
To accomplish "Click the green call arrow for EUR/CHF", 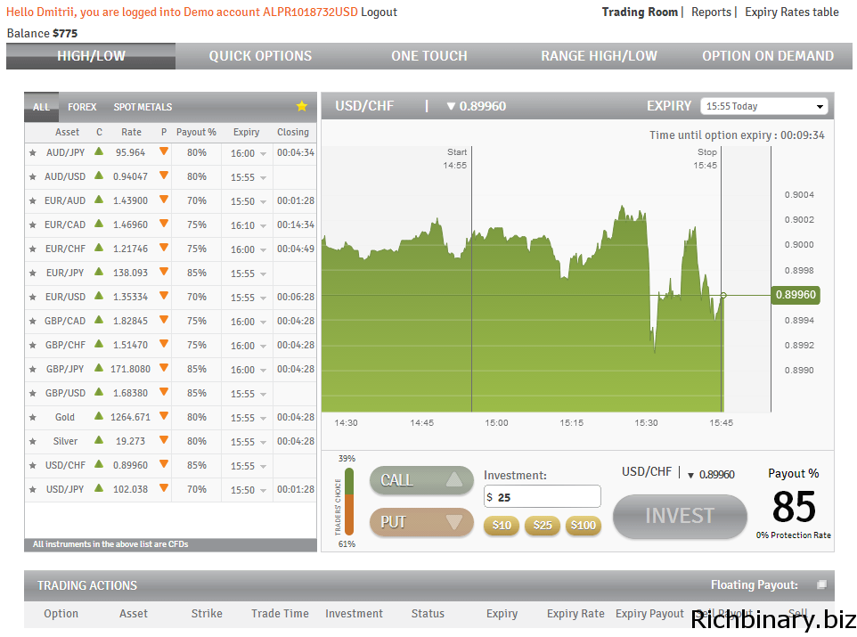I will [x=99, y=248].
